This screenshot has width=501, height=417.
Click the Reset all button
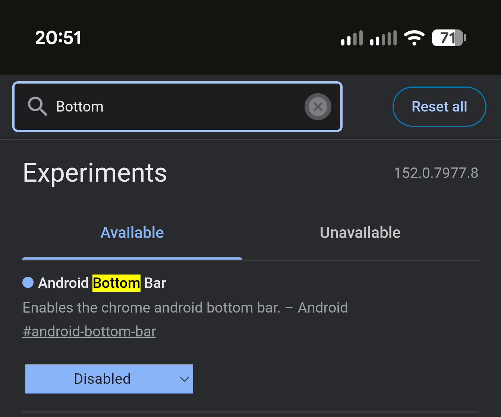click(x=439, y=107)
